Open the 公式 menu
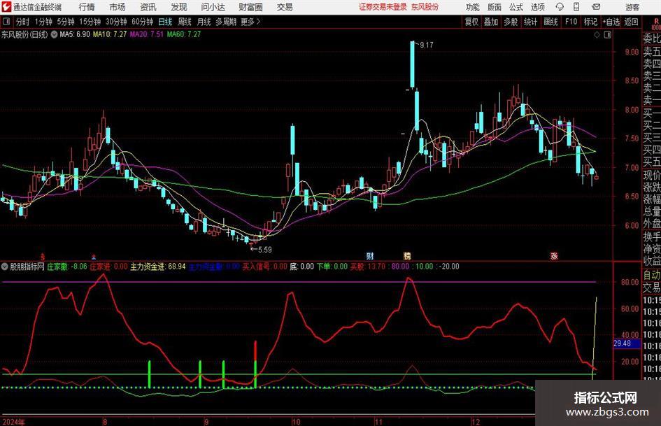Viewport: 661px width, 426px height. click(516, 7)
